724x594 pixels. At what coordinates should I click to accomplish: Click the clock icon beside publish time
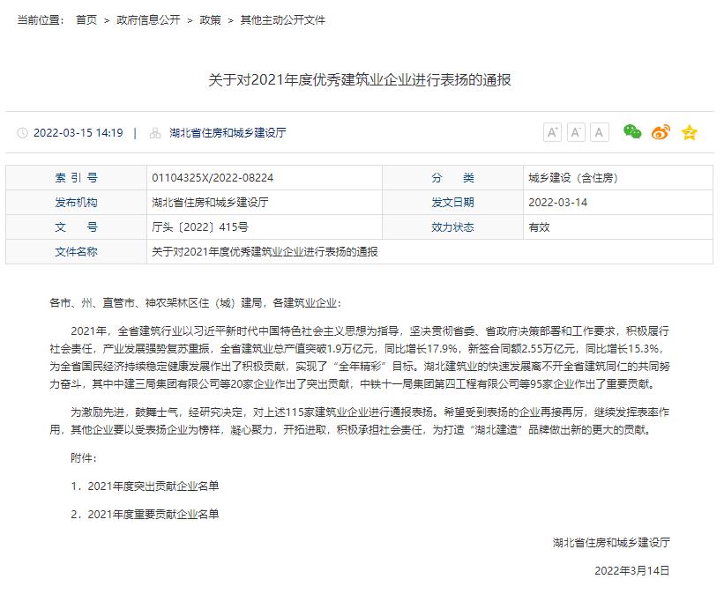[x=22, y=133]
